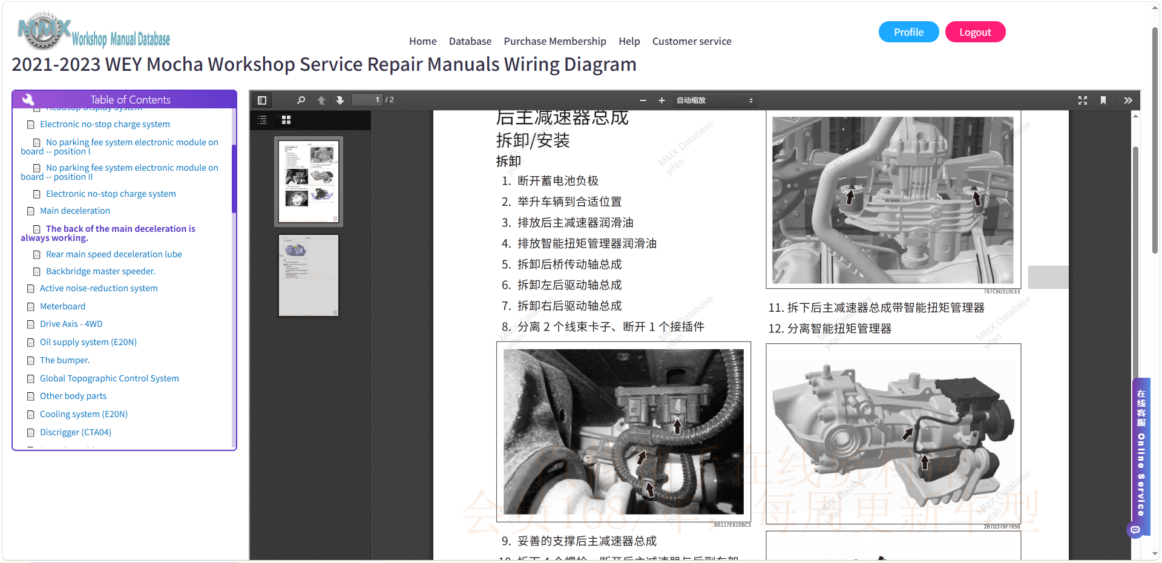The height and width of the screenshot is (563, 1162).
Task: Click the Logout button
Action: point(975,32)
